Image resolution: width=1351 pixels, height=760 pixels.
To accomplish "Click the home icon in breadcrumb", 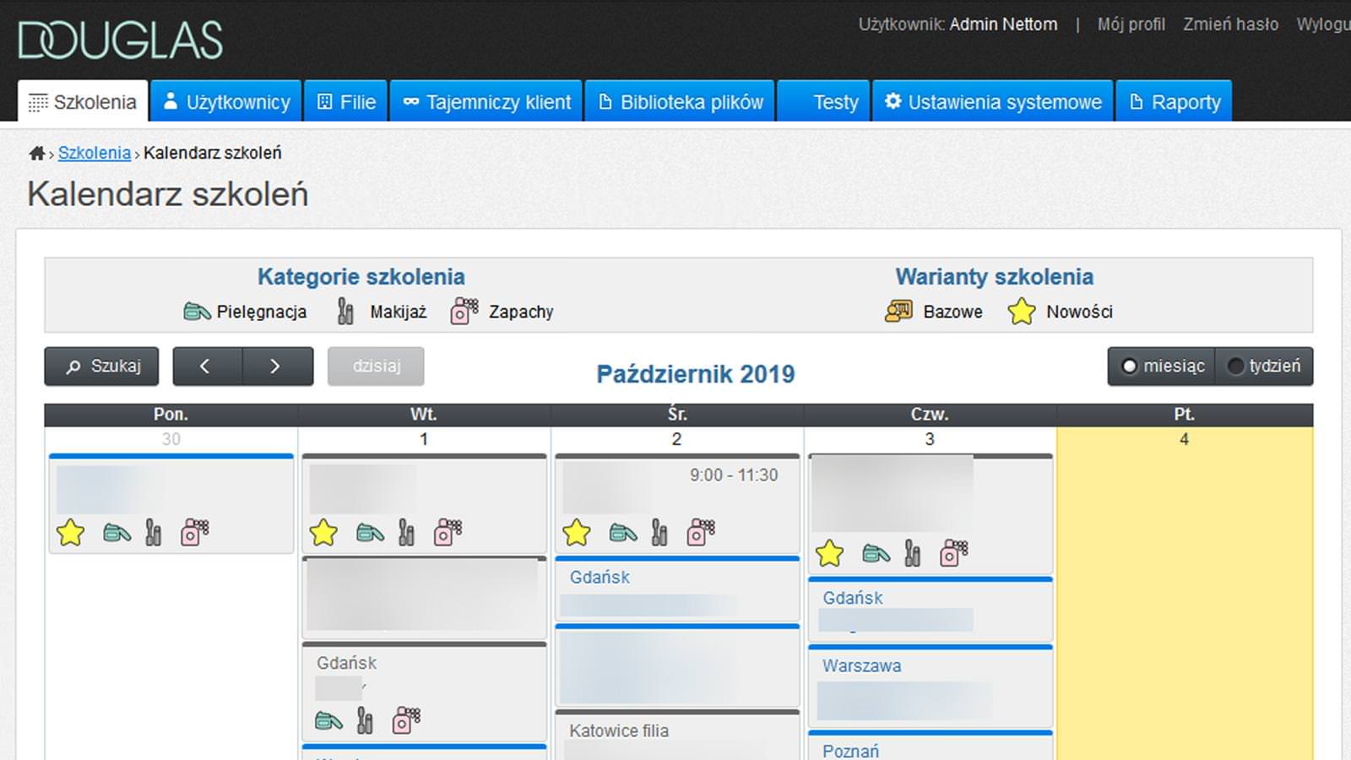I will 36,153.
